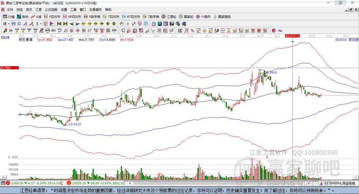Open the 行情 market quotes view

pos(9,17)
